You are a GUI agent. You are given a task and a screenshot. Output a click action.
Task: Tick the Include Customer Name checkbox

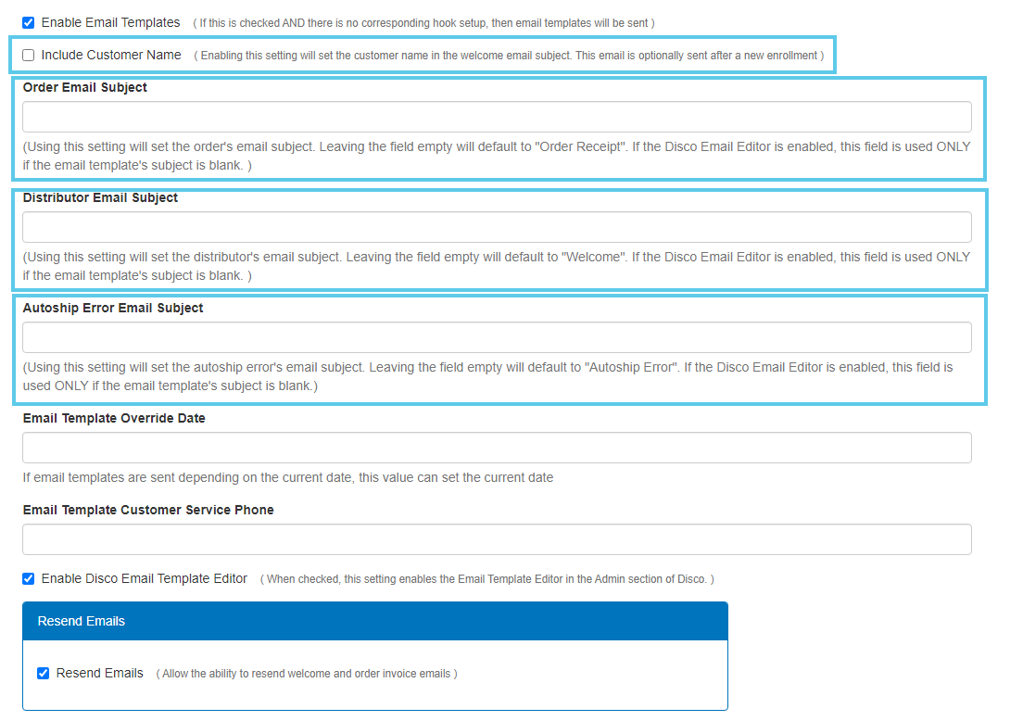29,55
